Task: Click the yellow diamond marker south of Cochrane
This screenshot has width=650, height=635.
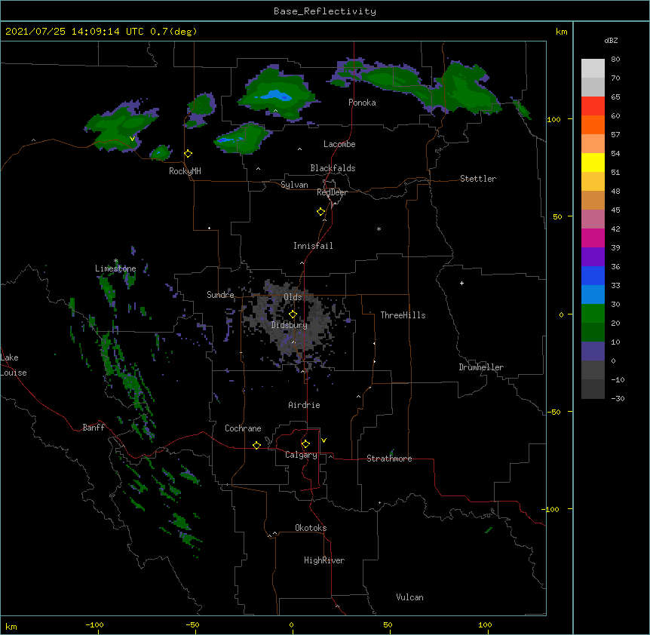Action: tap(256, 445)
